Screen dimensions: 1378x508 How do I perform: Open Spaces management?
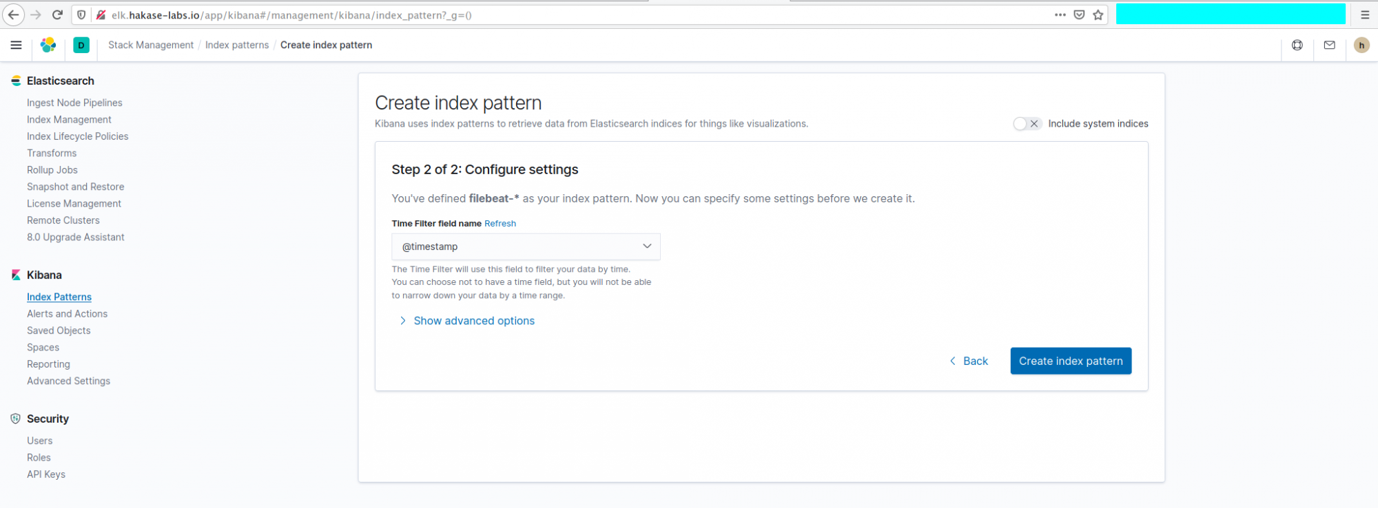pyautogui.click(x=43, y=348)
